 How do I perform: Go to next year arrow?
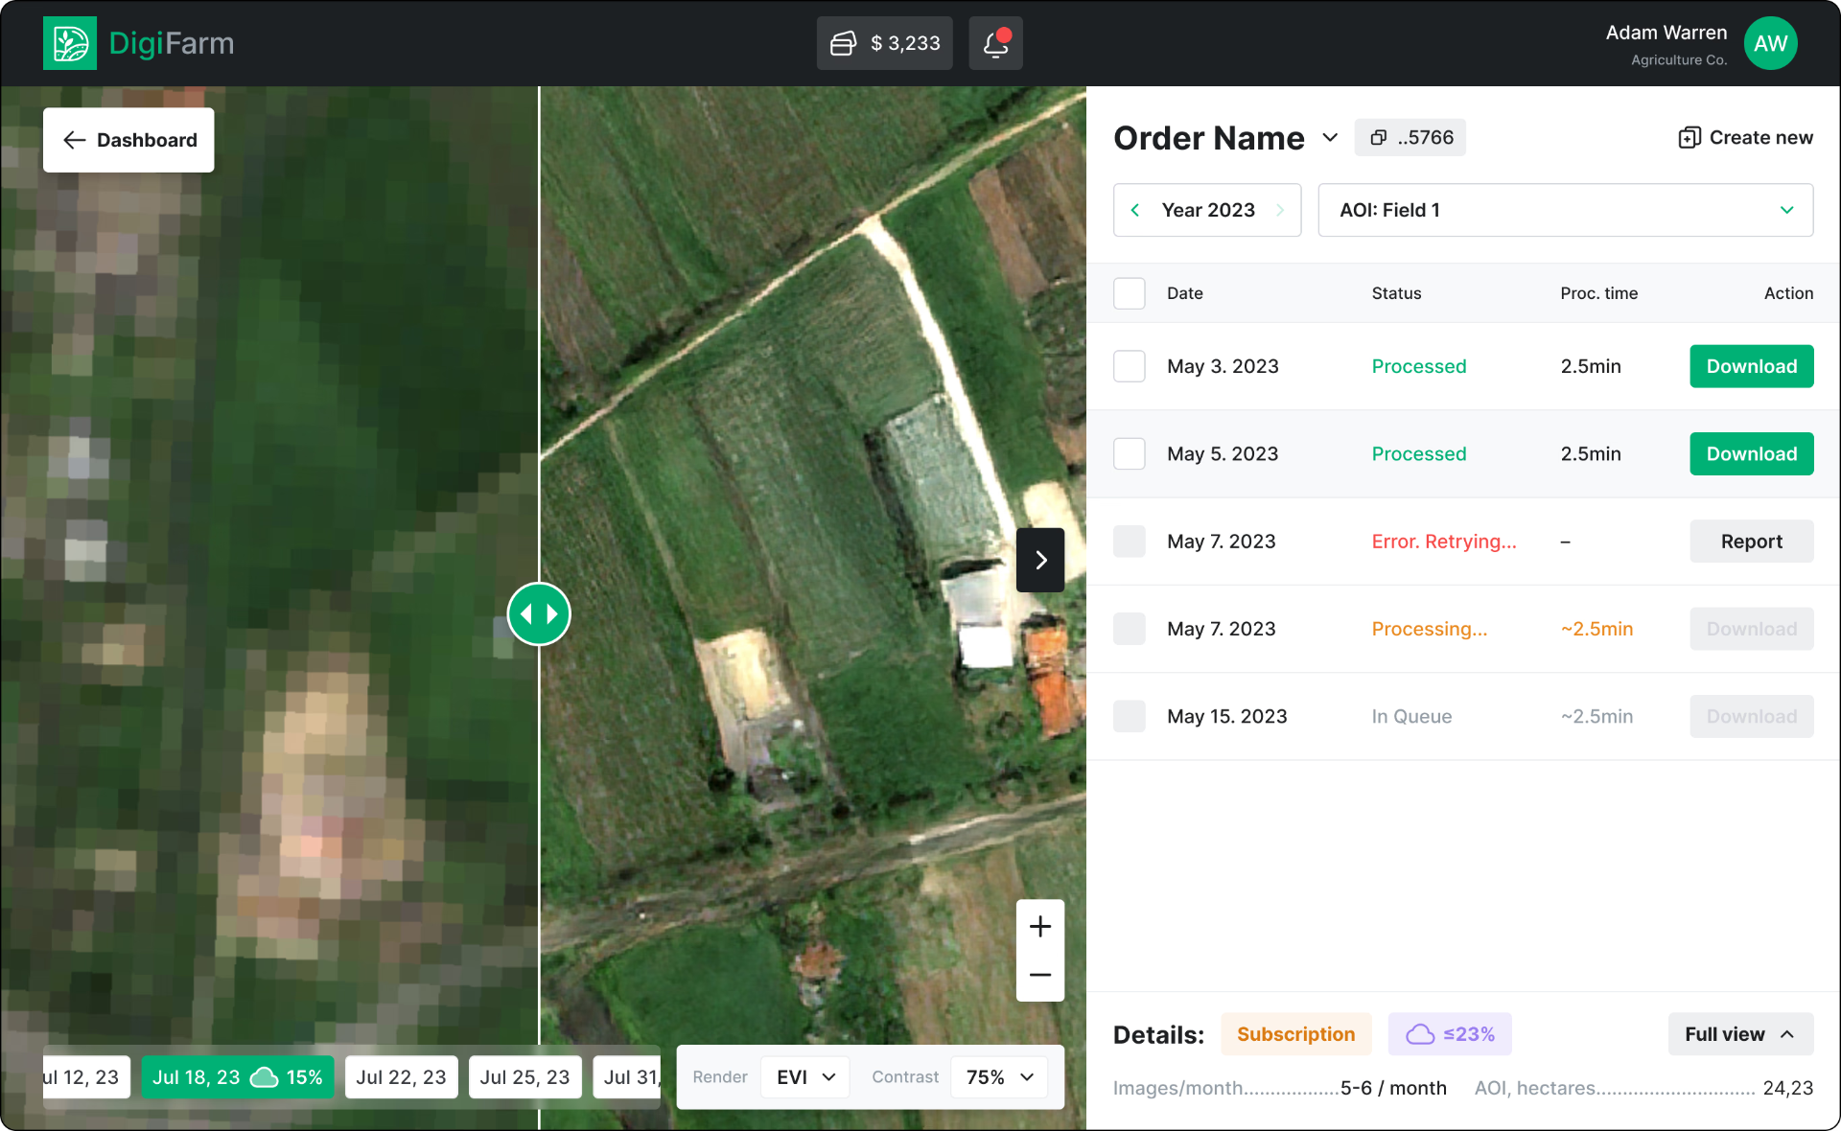tap(1280, 210)
